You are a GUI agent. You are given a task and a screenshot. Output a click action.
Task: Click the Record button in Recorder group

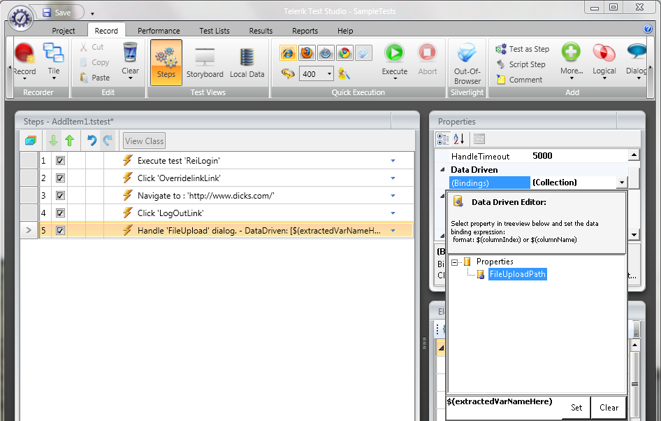[24, 61]
